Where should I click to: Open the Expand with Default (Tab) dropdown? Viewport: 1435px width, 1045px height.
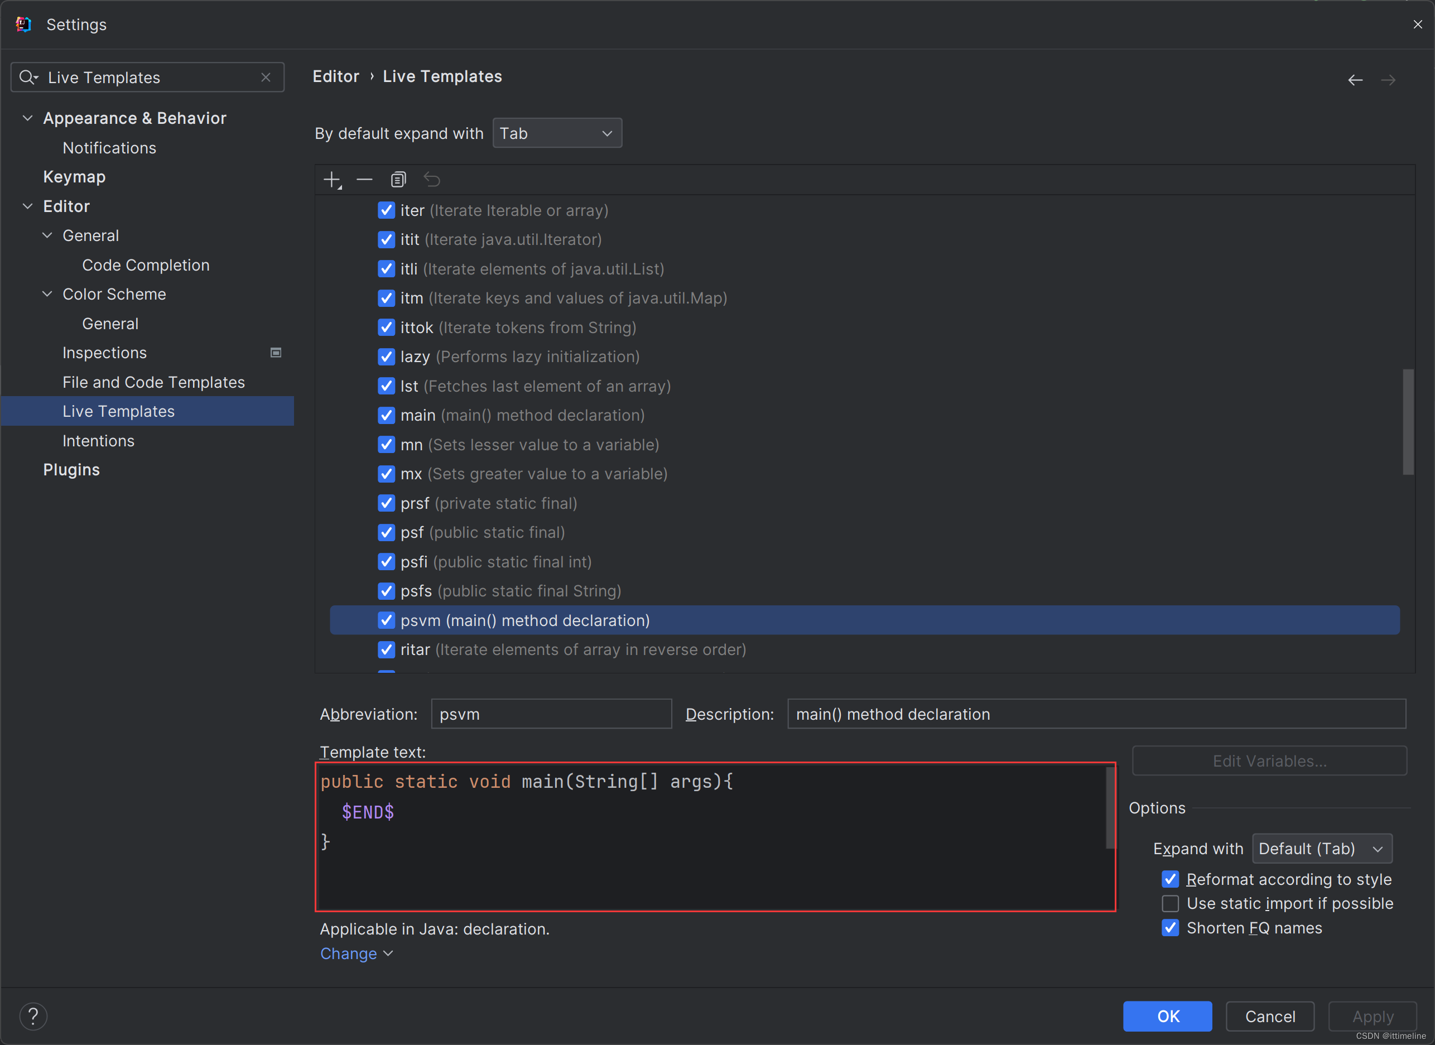click(1322, 849)
